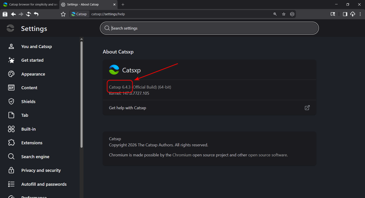This screenshot has width=365, height=198.
Task: Open Get help with Catsxp
Action: [209, 108]
